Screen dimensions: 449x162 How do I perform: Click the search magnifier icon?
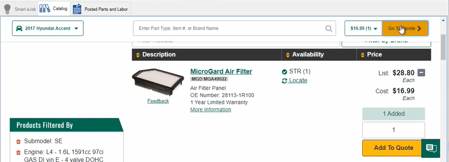pyautogui.click(x=329, y=28)
